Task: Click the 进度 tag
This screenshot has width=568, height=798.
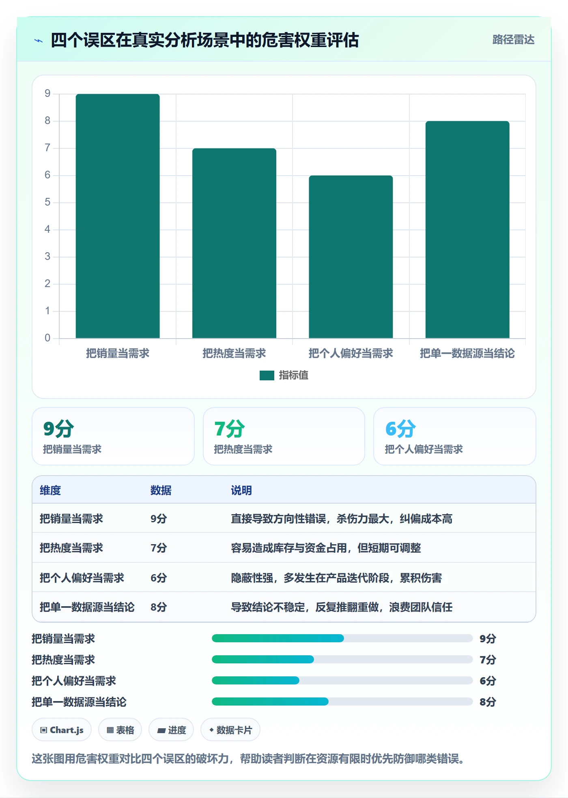Action: coord(171,730)
